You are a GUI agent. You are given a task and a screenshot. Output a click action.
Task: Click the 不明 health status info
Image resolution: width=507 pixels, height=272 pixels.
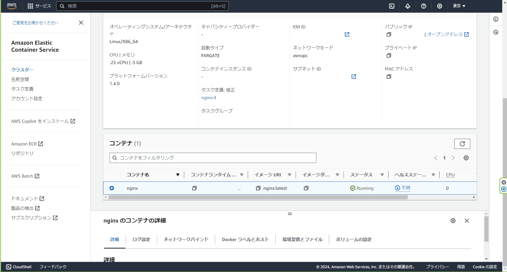pos(403,188)
